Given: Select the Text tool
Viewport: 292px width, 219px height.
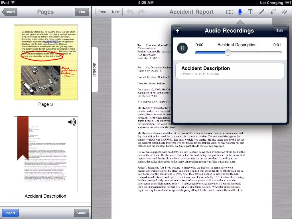Looking at the screenshot, I should [x=250, y=12].
